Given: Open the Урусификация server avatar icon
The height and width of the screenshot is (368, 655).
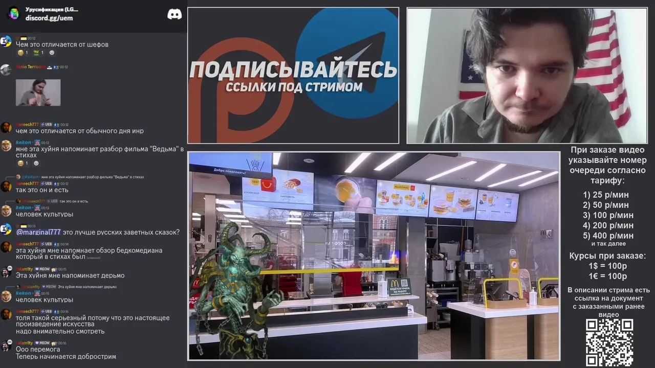Looking at the screenshot, I should tap(14, 13).
